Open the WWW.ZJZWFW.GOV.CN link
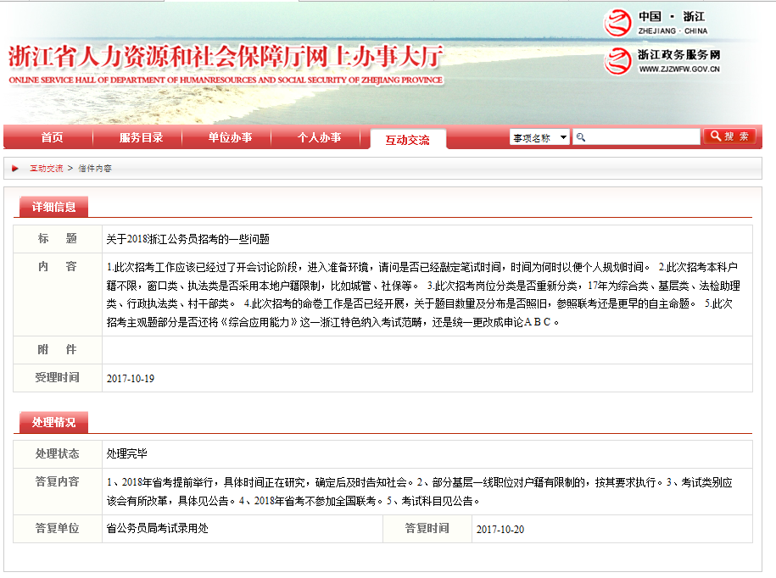The width and height of the screenshot is (776, 578). coord(678,69)
